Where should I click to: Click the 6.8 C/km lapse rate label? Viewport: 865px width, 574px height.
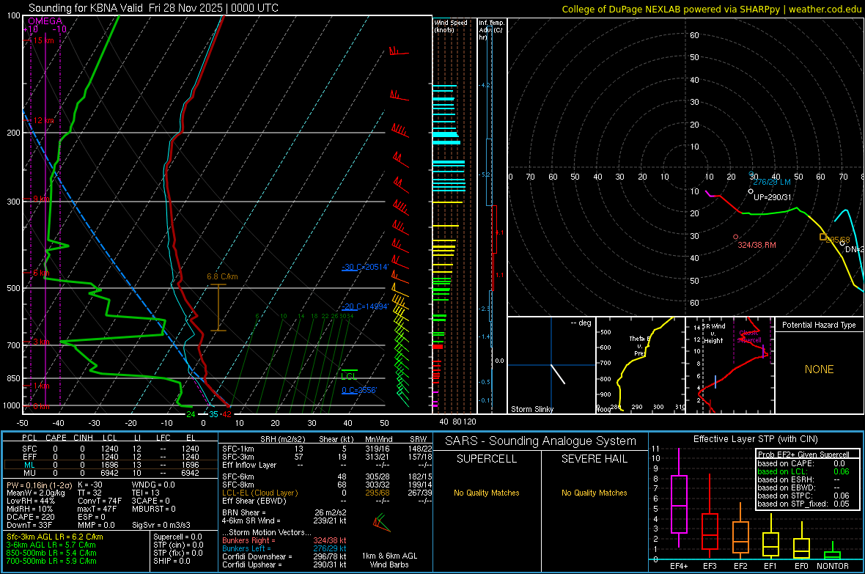tap(222, 276)
